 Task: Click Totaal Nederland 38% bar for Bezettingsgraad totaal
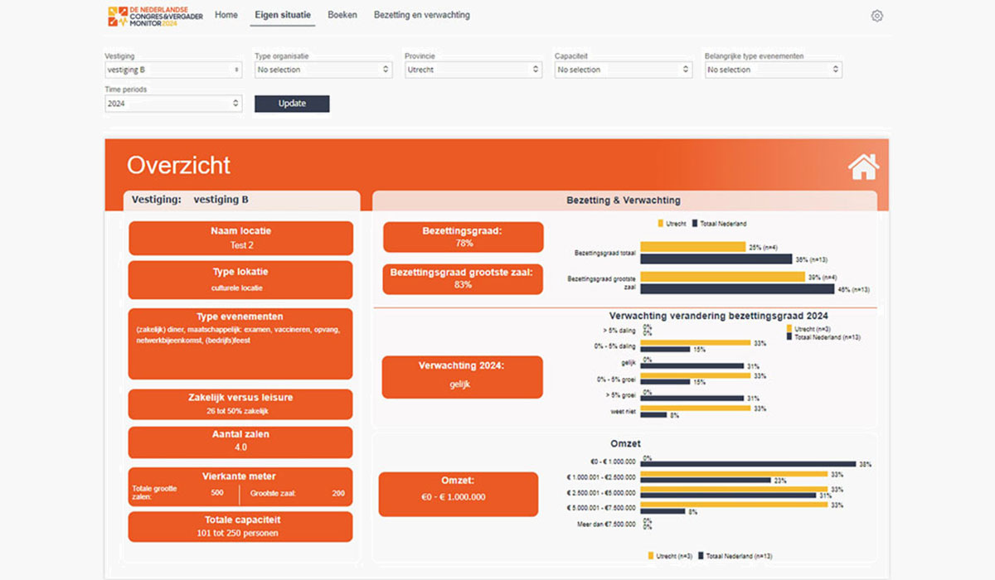tap(716, 259)
